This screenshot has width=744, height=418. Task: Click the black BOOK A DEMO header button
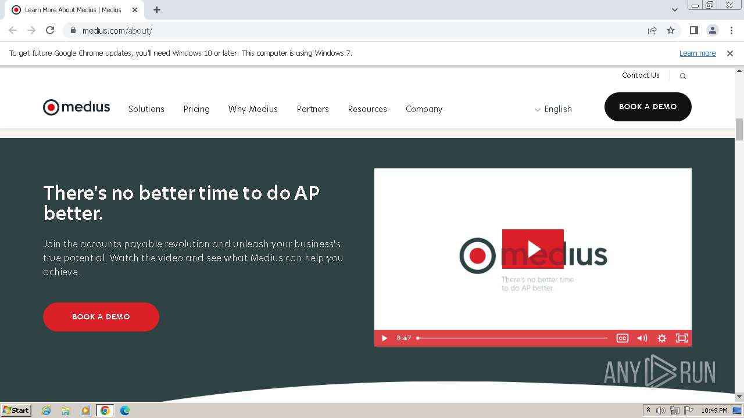tap(648, 107)
